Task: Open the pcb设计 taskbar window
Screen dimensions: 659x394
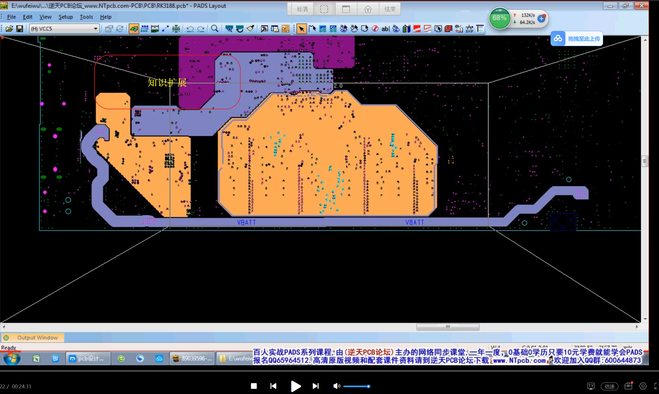Action: [88, 359]
